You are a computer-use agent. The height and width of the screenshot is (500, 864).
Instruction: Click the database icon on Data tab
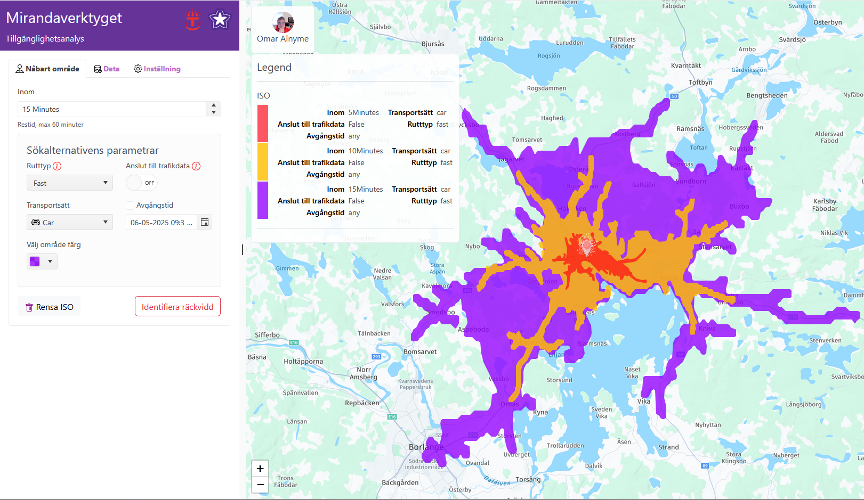98,69
